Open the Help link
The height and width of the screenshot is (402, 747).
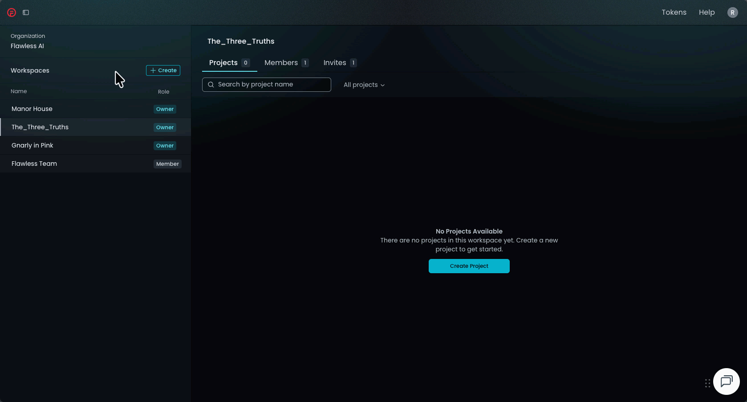click(706, 12)
